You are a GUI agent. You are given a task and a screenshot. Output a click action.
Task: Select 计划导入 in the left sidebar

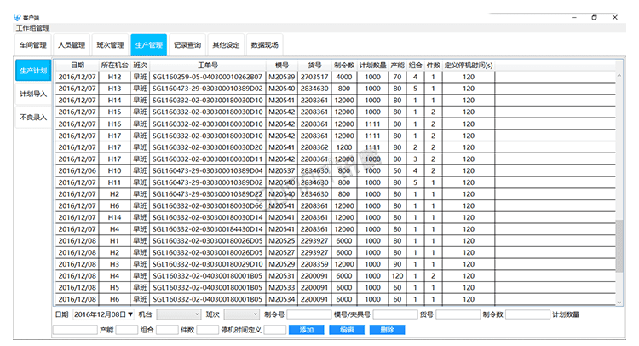pyautogui.click(x=33, y=94)
